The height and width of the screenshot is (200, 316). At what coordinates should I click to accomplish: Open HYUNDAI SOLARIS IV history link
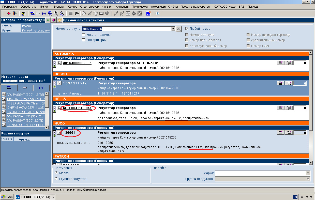point(25,112)
